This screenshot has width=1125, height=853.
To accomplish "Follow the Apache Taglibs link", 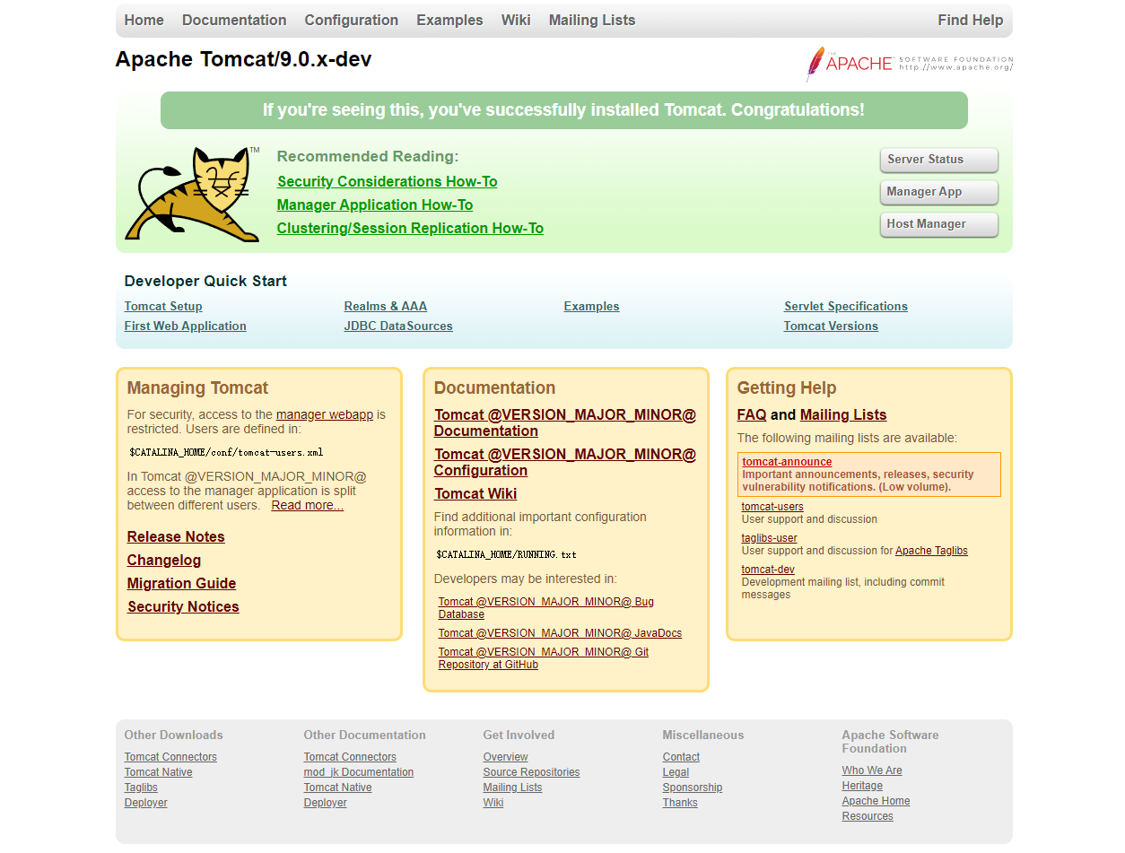I will [931, 551].
